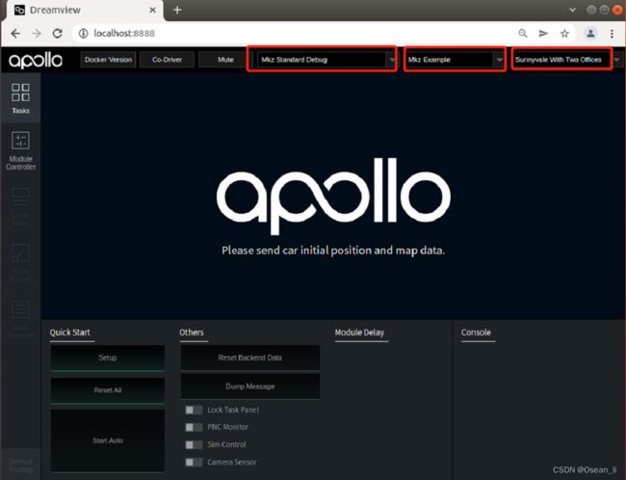Enable Sim Control switch

[194, 445]
